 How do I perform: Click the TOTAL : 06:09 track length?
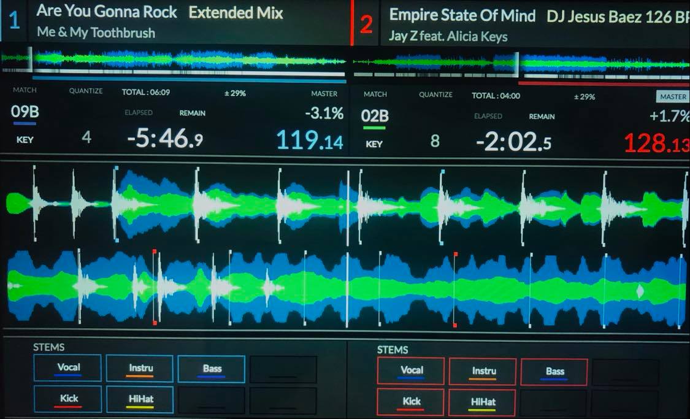145,93
